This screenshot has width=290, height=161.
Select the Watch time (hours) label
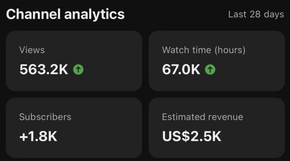point(203,50)
